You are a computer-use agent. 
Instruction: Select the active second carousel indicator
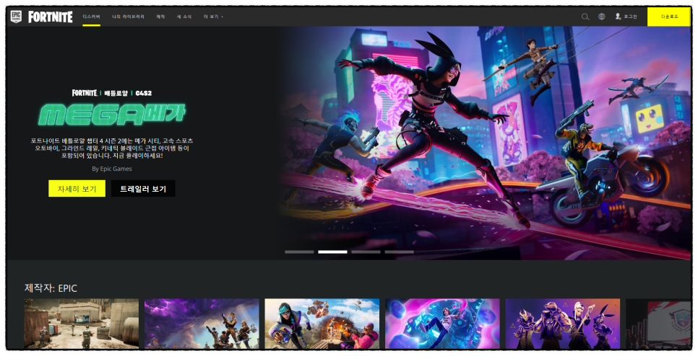click(x=332, y=252)
